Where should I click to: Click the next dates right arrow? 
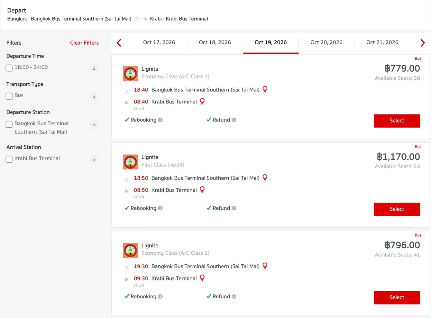(423, 43)
